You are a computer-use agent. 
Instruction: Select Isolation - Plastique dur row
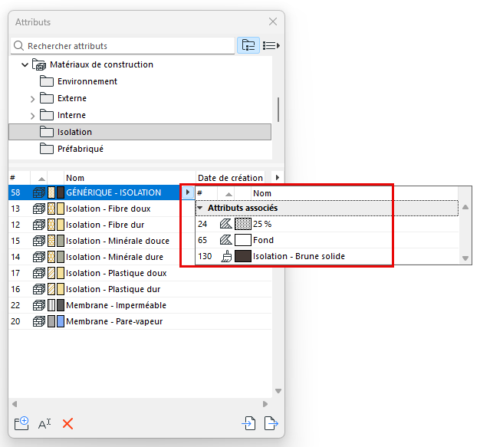[x=140, y=289]
